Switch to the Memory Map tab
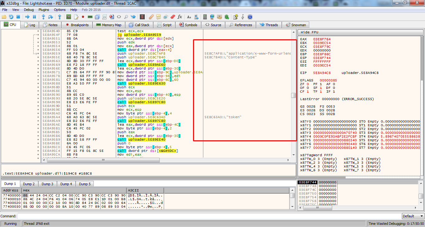425x227 pixels. [x=109, y=25]
